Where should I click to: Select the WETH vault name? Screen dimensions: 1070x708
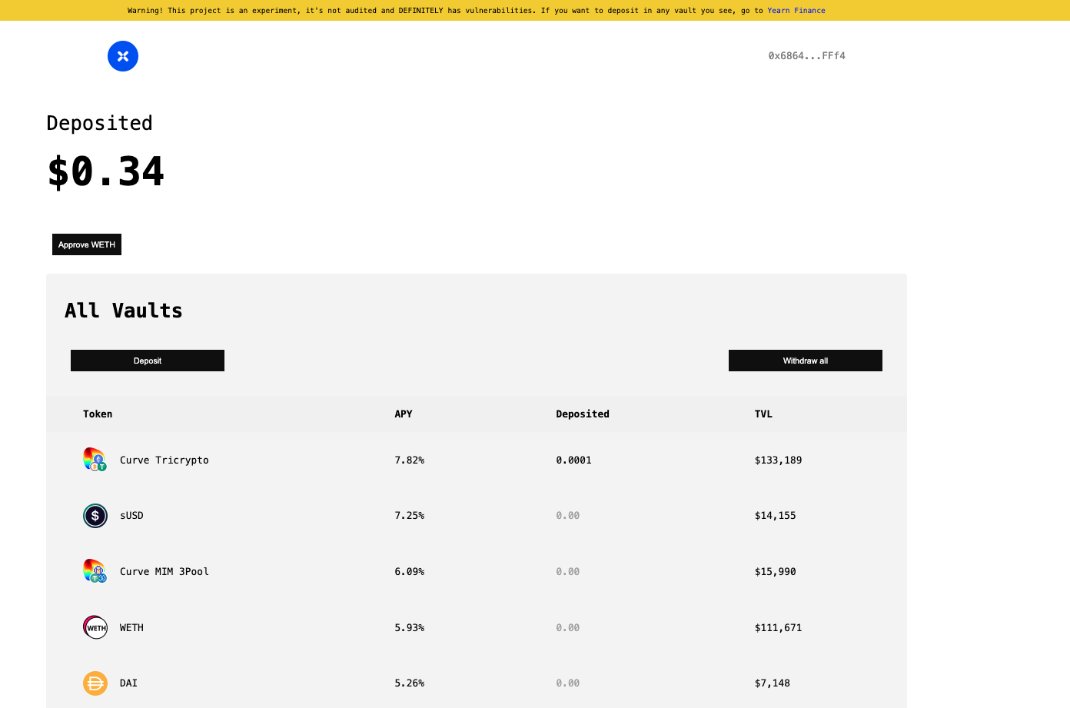[131, 627]
